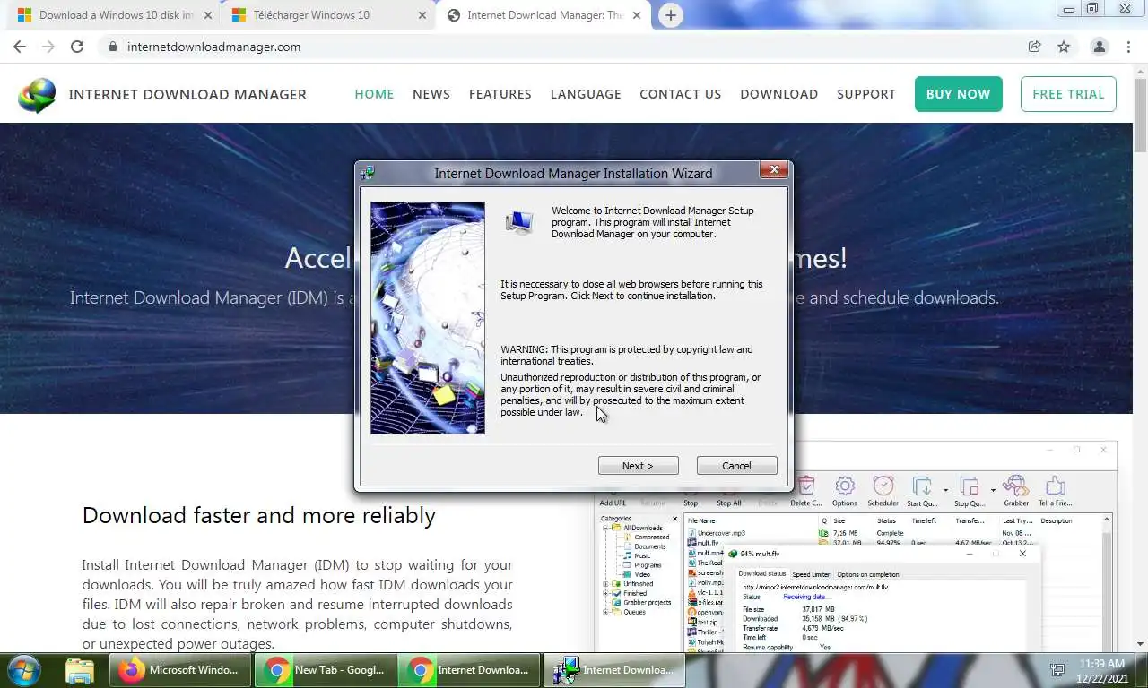Open the Chrome profile icon
1148x688 pixels.
(1099, 47)
